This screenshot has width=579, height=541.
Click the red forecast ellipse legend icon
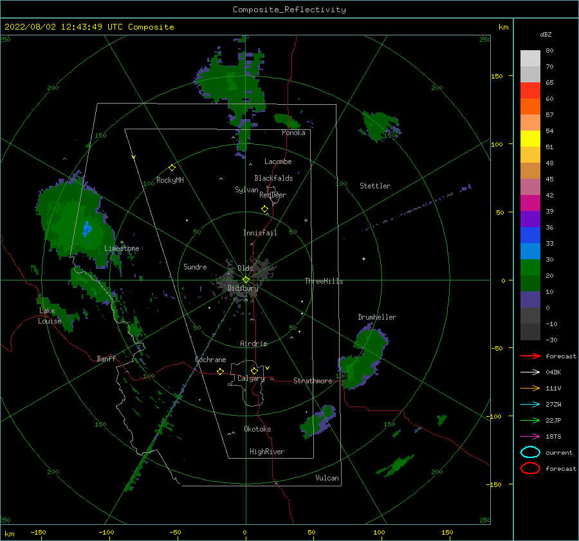tap(530, 468)
